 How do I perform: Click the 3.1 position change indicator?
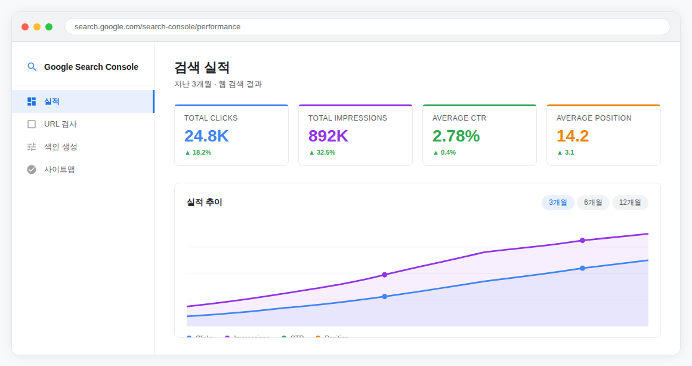[x=566, y=152]
